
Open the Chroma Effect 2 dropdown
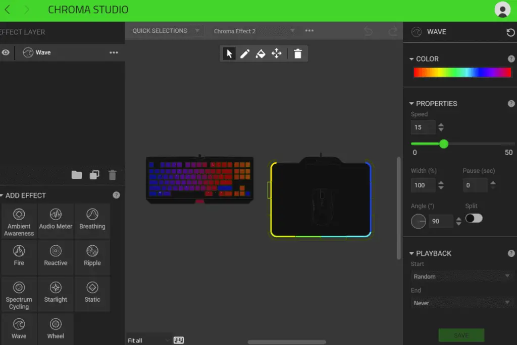click(254, 31)
